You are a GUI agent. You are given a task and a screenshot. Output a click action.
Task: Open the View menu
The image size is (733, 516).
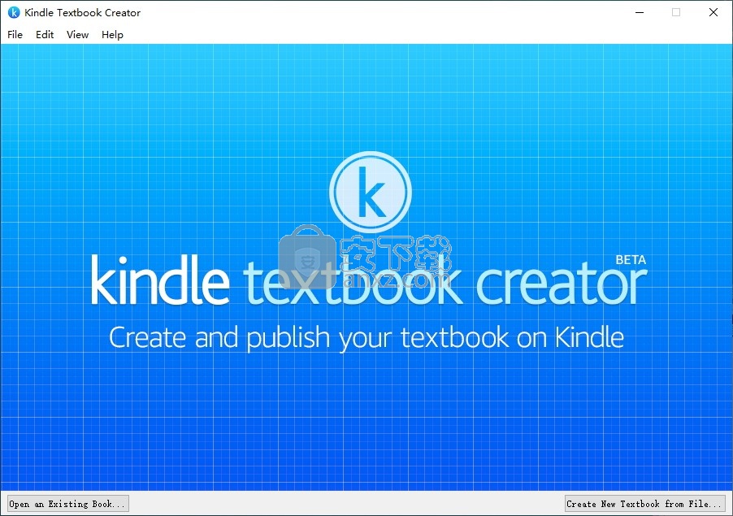[x=77, y=35]
